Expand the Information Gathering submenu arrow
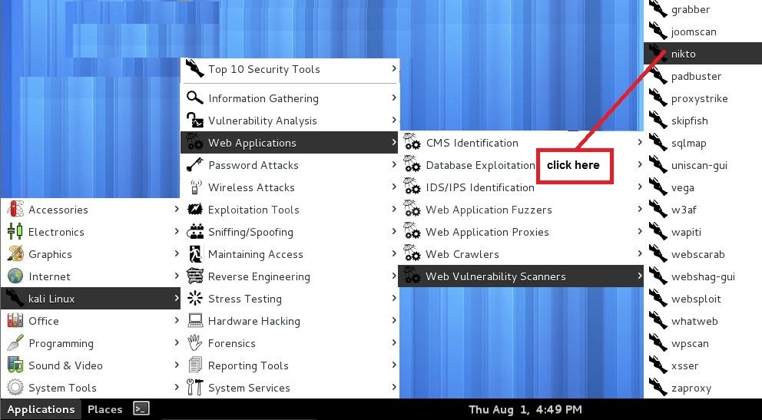 pos(393,98)
